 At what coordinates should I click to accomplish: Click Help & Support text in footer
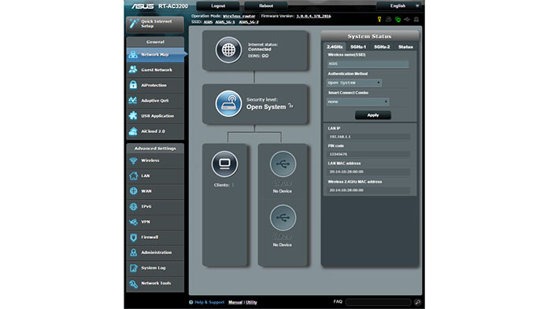click(209, 303)
